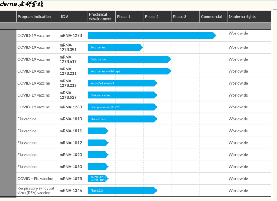Select the Preclinical development column header

(100, 17)
